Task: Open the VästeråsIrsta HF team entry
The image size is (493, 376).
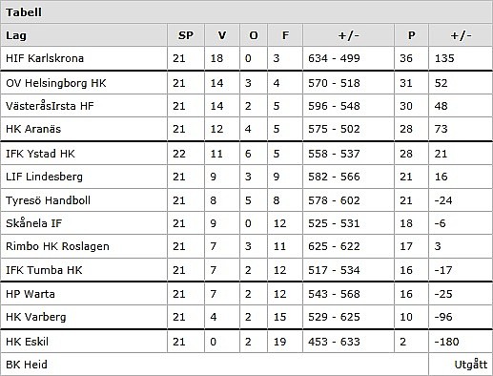Action: click(50, 106)
